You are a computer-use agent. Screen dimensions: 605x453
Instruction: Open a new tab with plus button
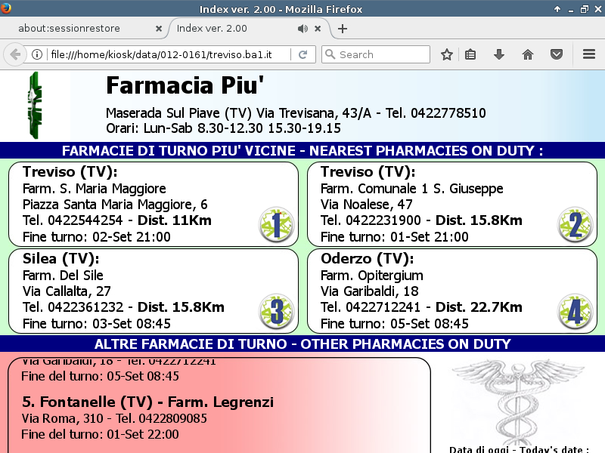click(343, 29)
